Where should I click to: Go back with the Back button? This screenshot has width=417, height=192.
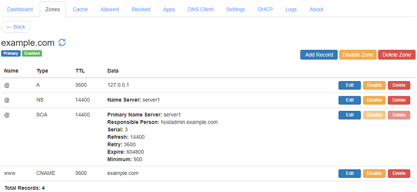coord(16,27)
